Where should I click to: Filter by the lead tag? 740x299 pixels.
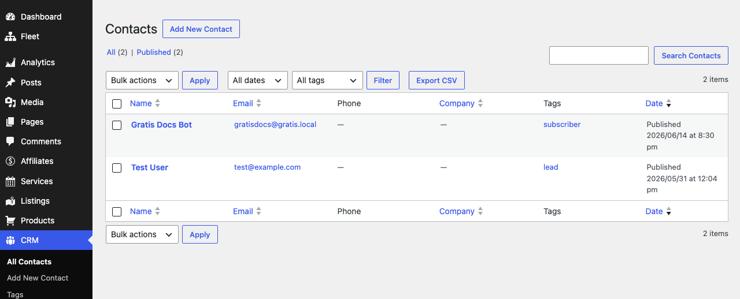point(551,167)
